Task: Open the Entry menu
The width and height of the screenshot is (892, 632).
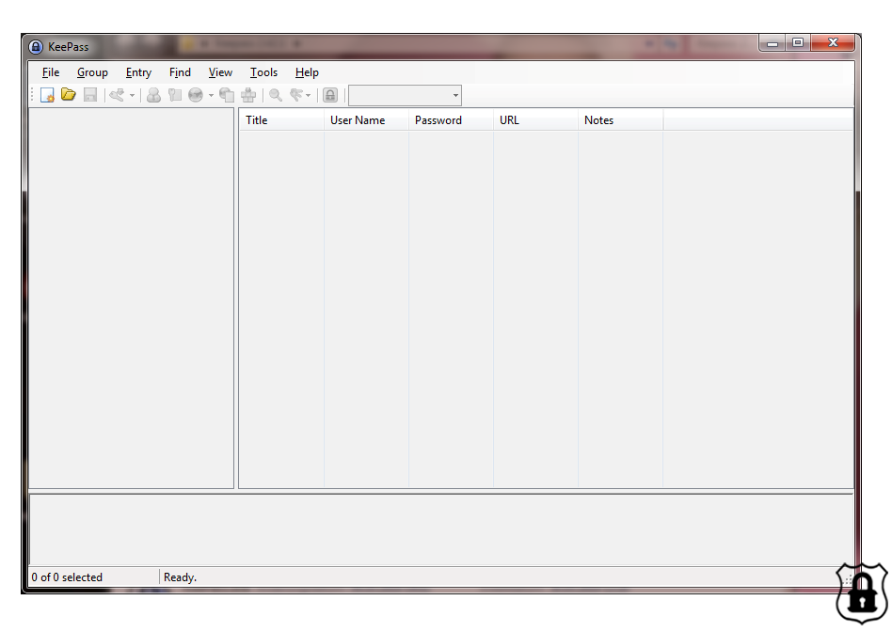Action: 138,72
